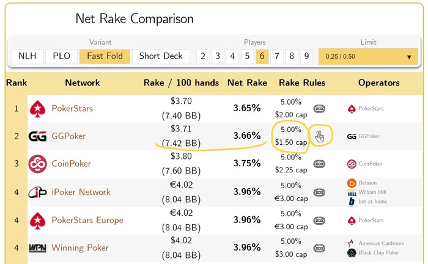This screenshot has width=428, height=264.
Task: Open the GGPoker network link
Action: pyautogui.click(x=68, y=136)
